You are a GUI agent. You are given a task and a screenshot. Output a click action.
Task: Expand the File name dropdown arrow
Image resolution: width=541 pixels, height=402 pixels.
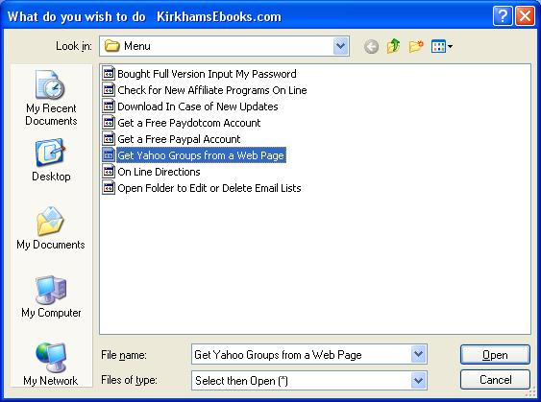pos(419,354)
